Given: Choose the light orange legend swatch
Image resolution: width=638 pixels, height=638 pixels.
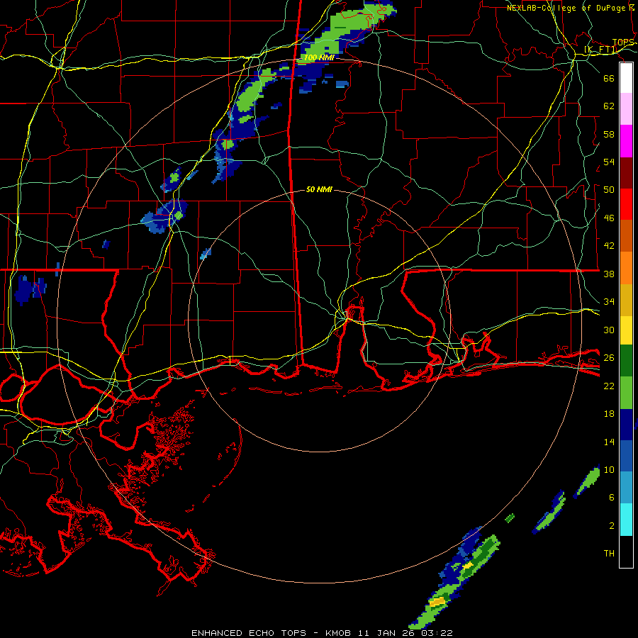Looking at the screenshot, I should pos(626,268).
